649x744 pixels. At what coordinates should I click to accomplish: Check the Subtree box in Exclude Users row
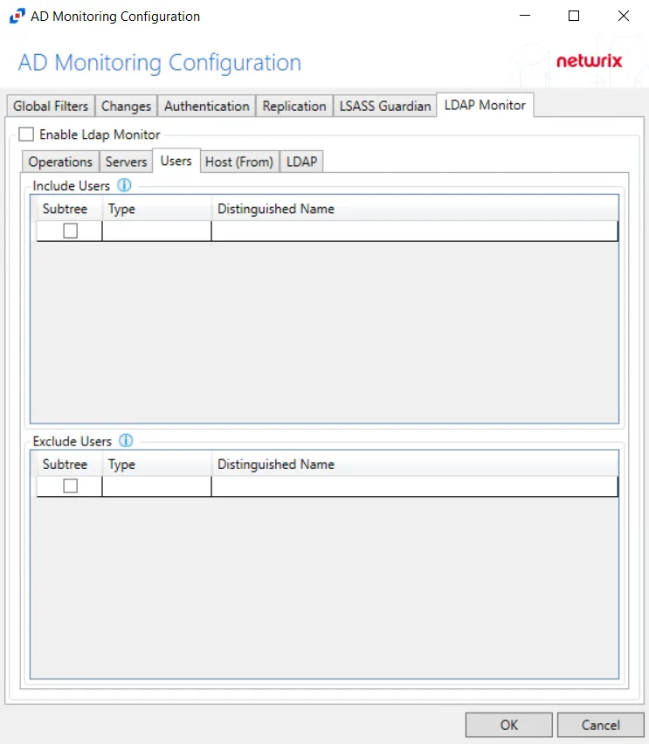tap(70, 486)
